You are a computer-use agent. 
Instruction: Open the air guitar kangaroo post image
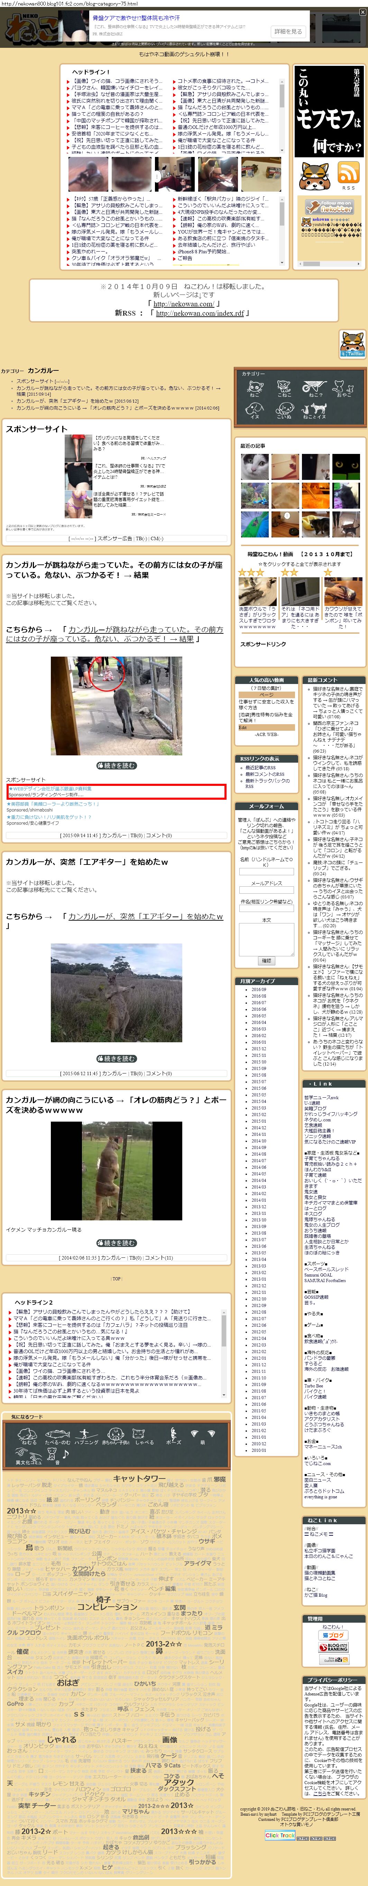coord(116,992)
